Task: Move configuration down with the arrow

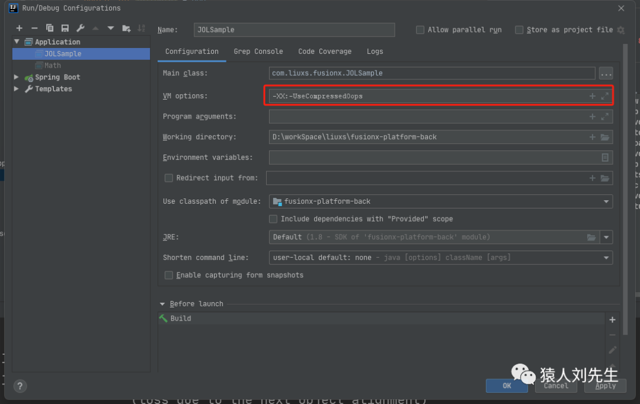Action: (x=111, y=28)
